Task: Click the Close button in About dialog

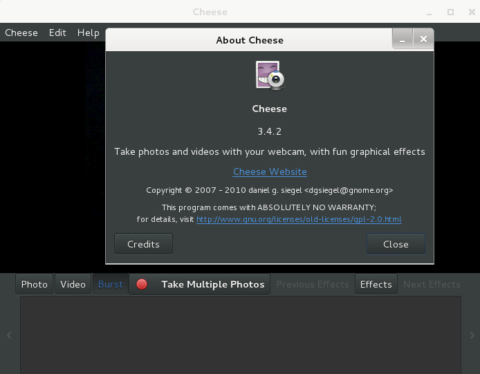Action: pos(396,244)
